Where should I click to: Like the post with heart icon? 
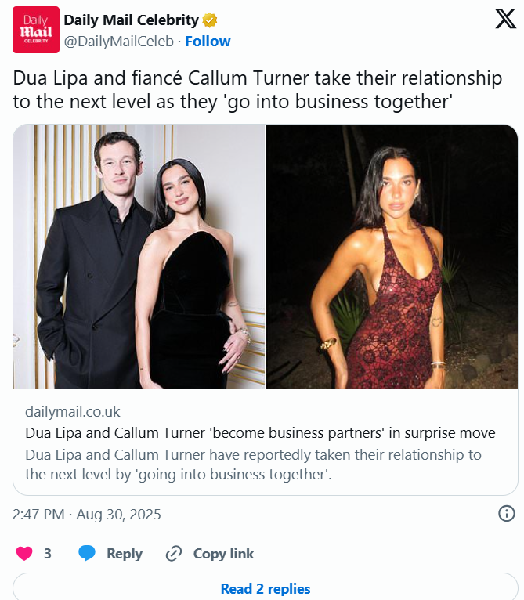[x=24, y=553]
